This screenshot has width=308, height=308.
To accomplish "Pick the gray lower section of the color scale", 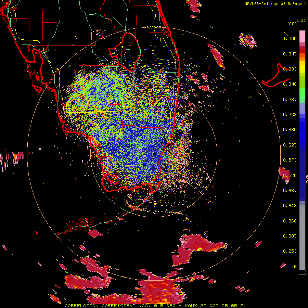I will (302, 238).
